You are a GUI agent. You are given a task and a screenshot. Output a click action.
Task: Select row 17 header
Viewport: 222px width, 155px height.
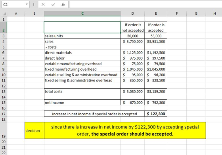coord(4,114)
